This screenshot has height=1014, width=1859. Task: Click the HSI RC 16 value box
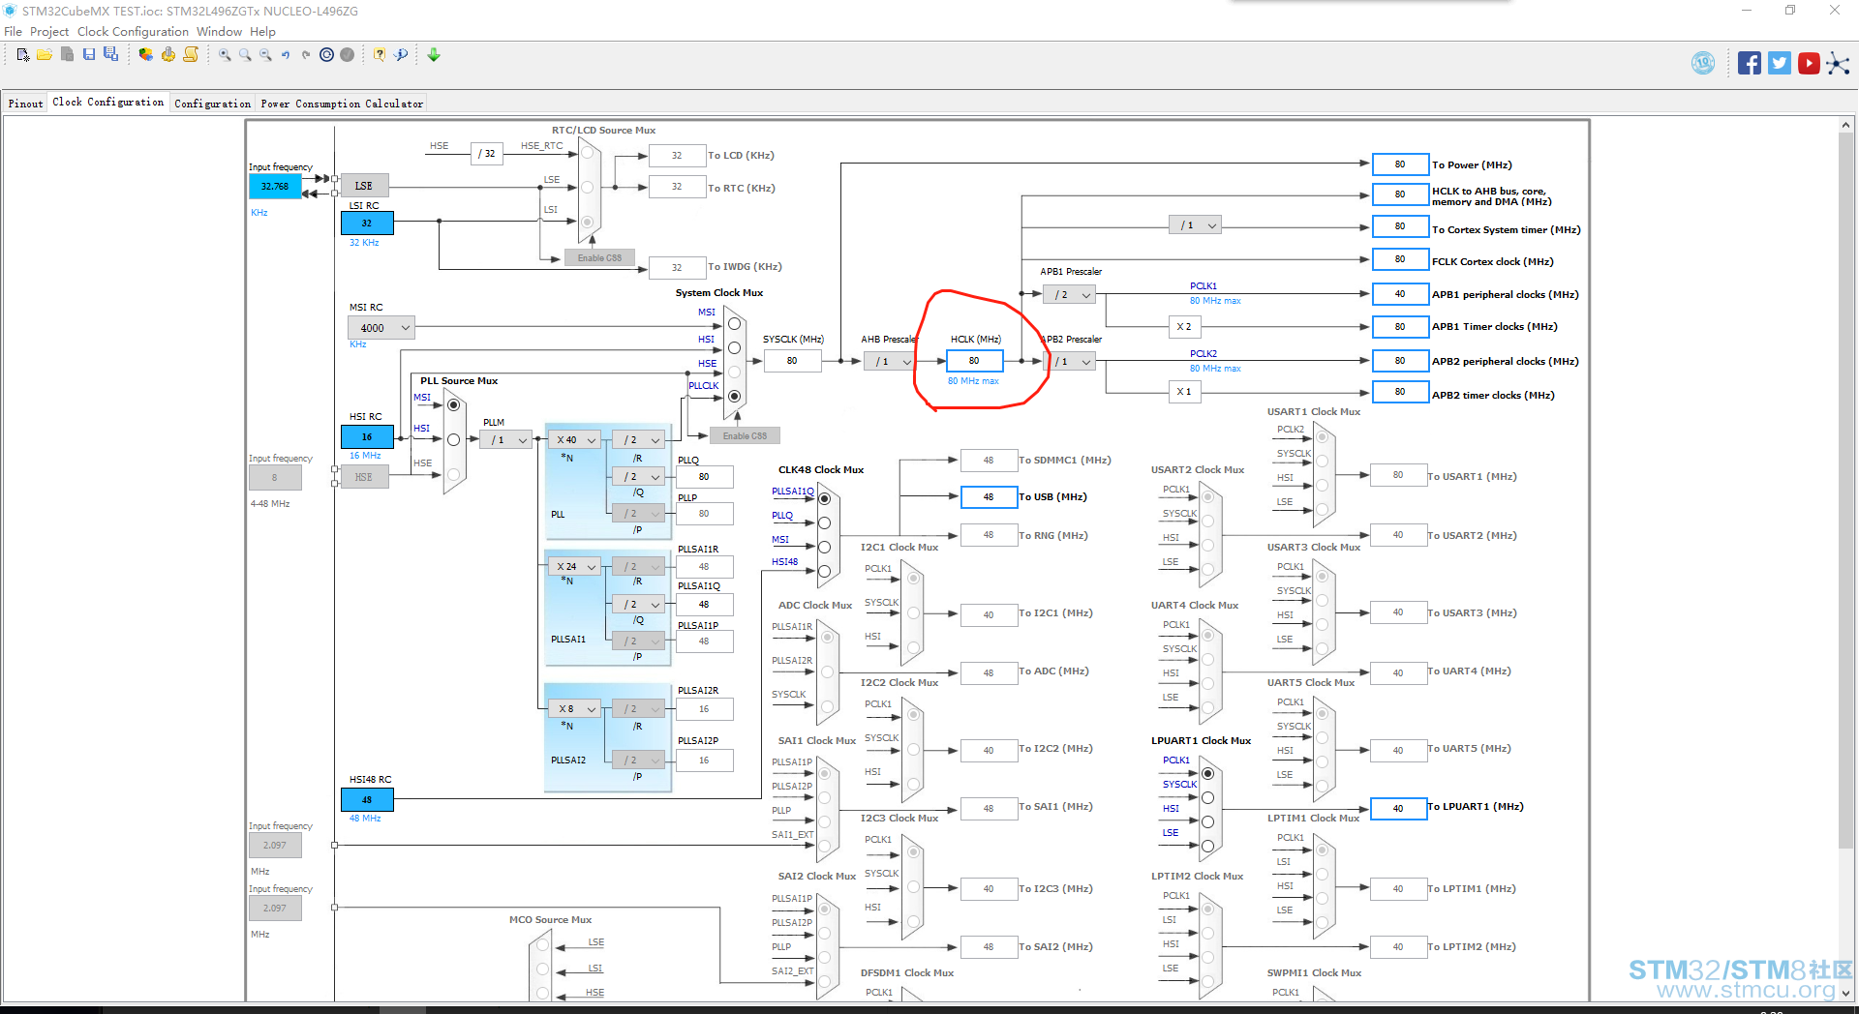[x=367, y=437]
